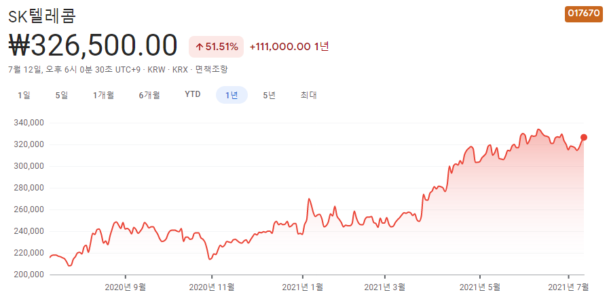Click the 2021년 3월 axis label
609x301 pixels.
coord(385,287)
